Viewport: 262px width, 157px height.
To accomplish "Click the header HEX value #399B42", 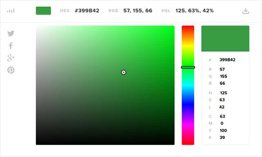I will tap(87, 11).
